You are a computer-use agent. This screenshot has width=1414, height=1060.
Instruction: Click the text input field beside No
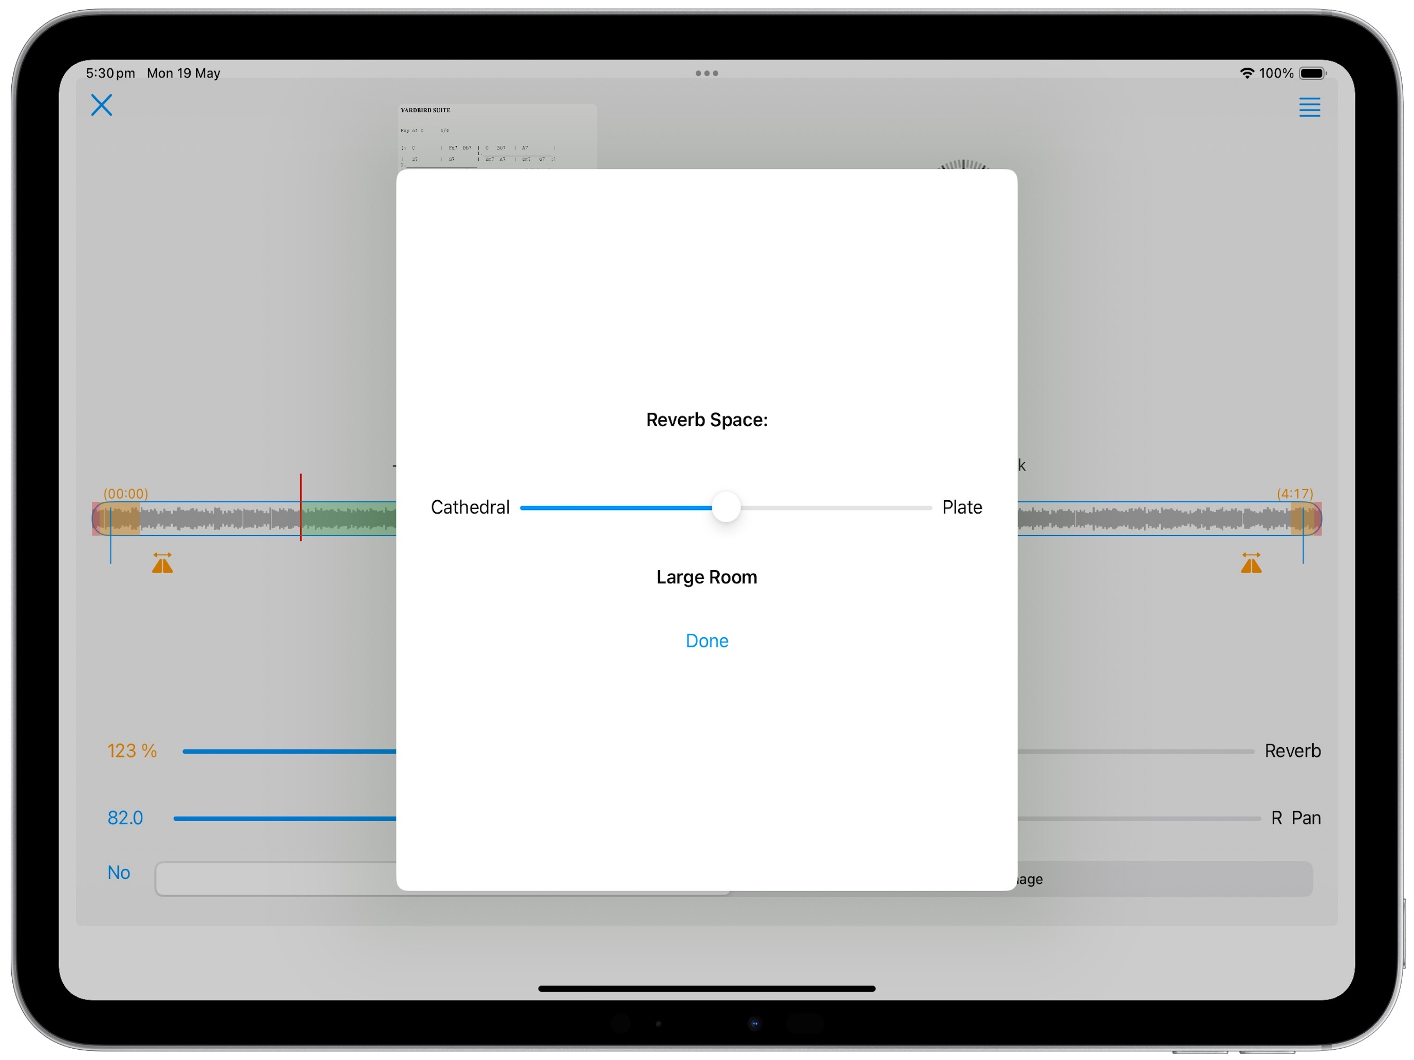(276, 879)
